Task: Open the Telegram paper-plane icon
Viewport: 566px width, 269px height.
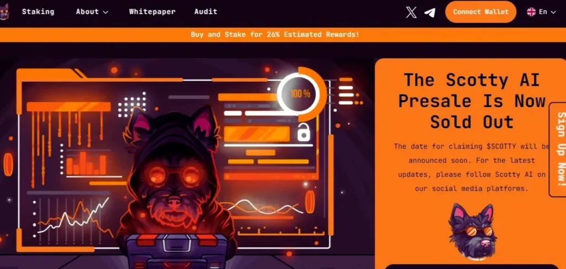Action: click(x=429, y=13)
